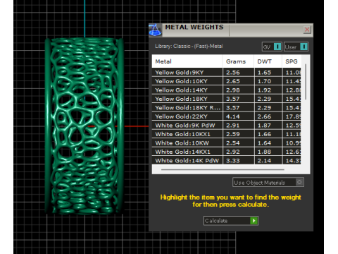Image resolution: width=338 pixels, height=254 pixels.
Task: Select the White Gold:14KX1 row
Action: (x=227, y=152)
